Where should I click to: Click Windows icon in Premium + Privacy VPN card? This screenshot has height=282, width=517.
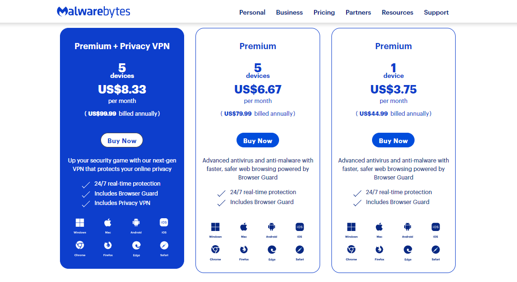pos(80,222)
